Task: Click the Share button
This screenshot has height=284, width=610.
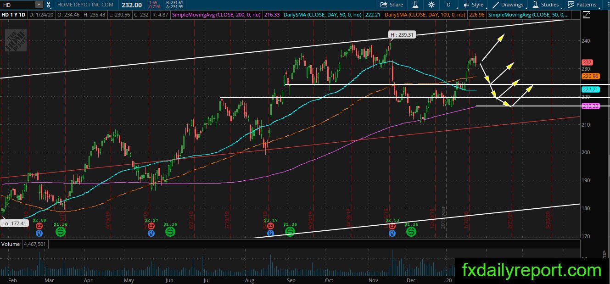Action: [x=392, y=5]
